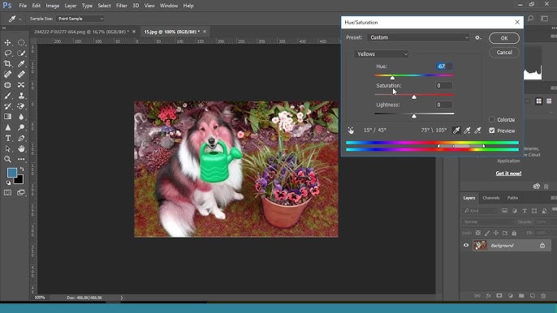Open the Layers panel menu
The width and height of the screenshot is (557, 313).
554,198
